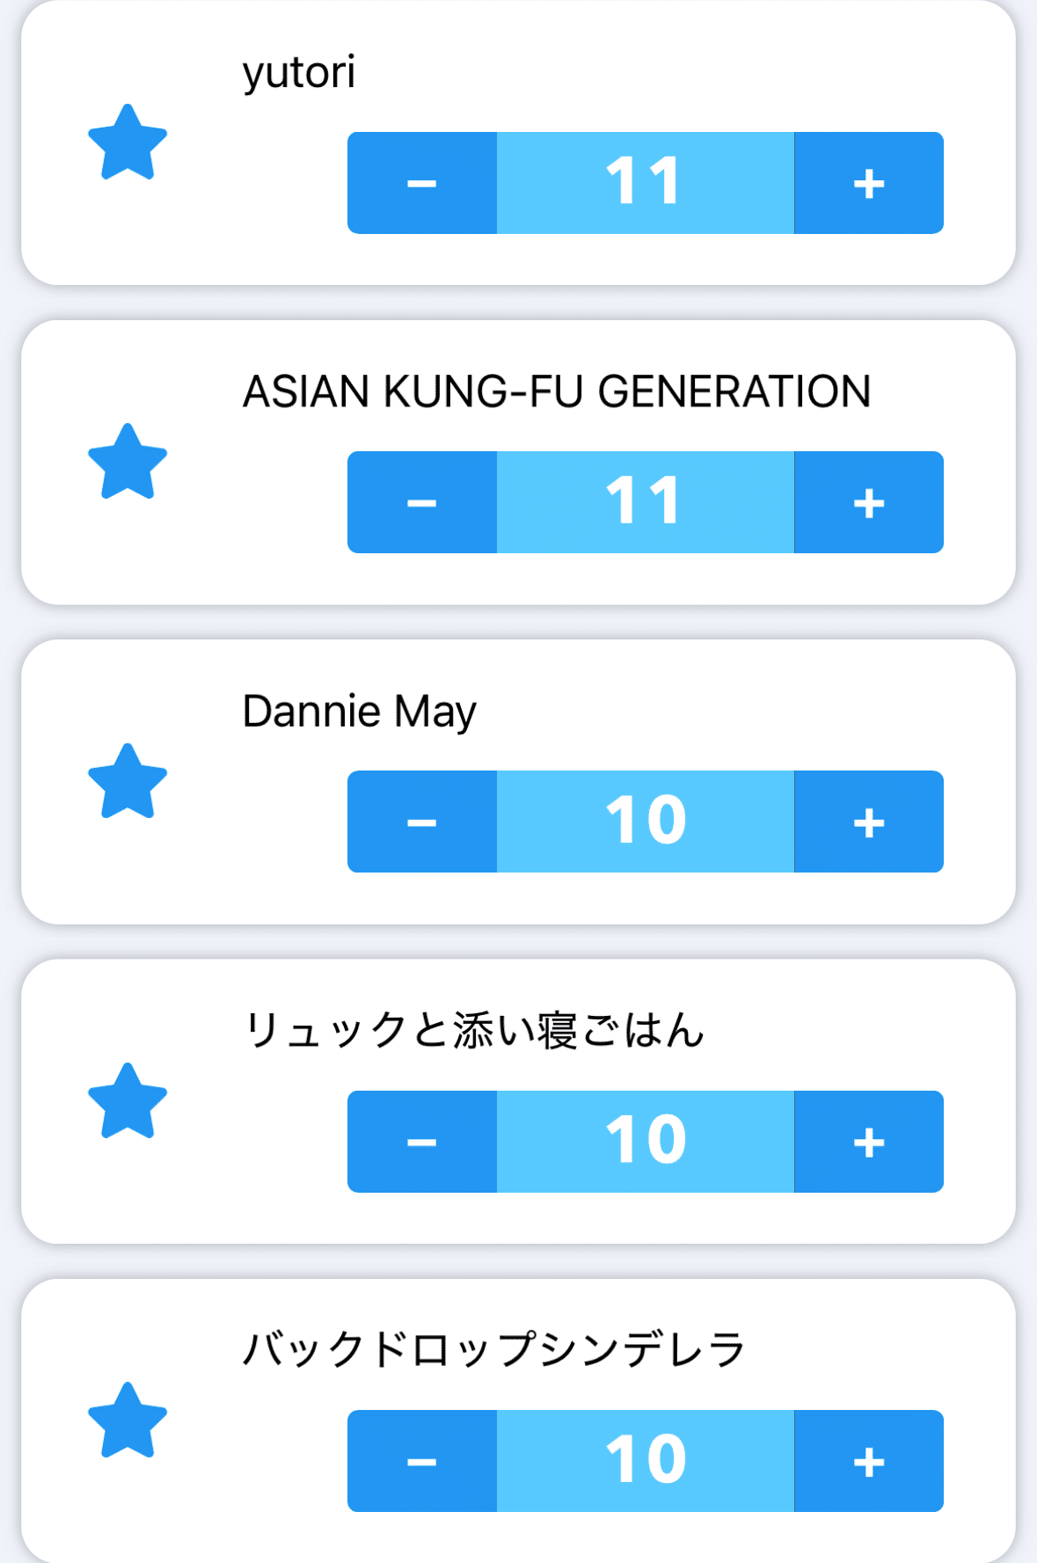Open the バックドロップシンデレラ artist name
Viewport: 1037px width, 1563px height.
(493, 1349)
